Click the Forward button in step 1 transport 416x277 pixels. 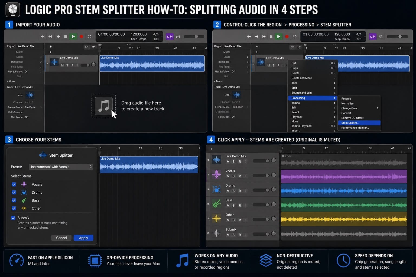point(58,37)
